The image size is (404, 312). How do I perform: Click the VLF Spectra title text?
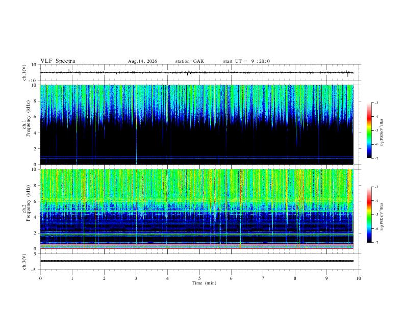click(x=58, y=61)
